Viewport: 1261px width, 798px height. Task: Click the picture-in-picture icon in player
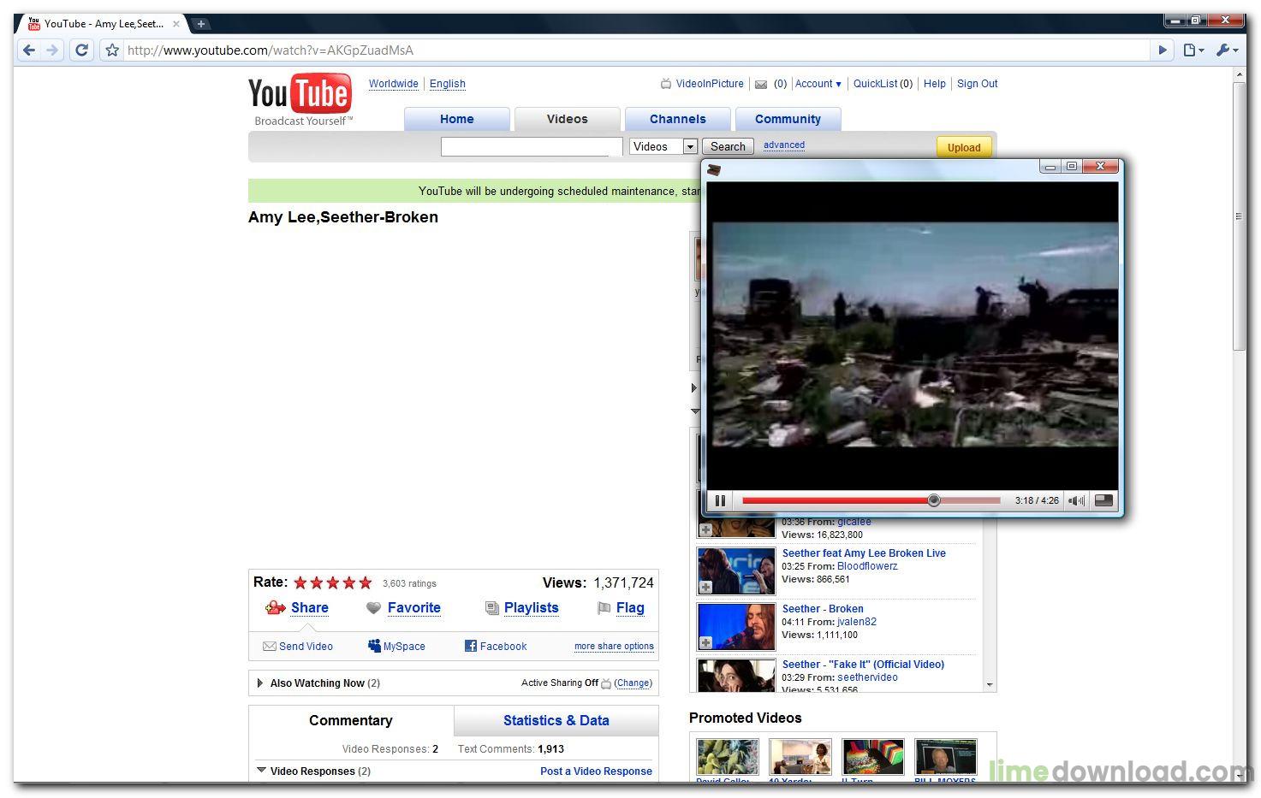[1103, 500]
